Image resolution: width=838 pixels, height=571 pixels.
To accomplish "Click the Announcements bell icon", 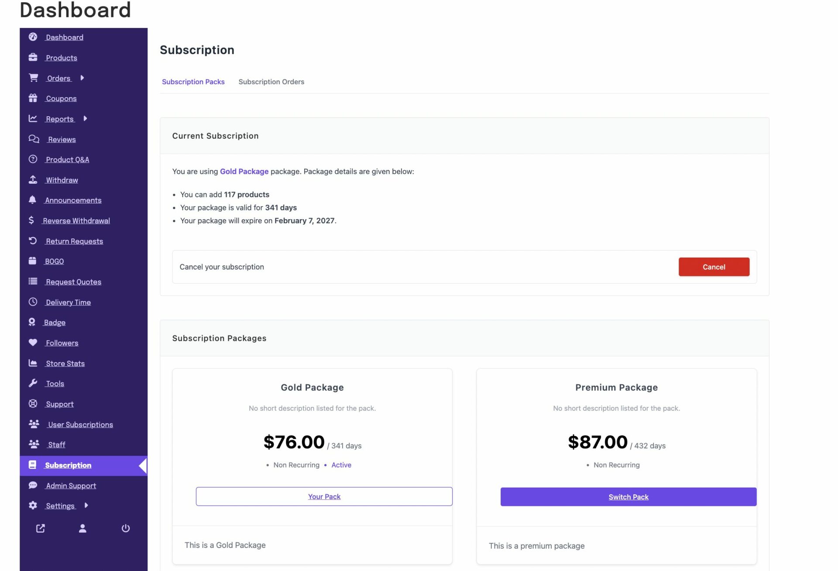I will [x=32, y=200].
